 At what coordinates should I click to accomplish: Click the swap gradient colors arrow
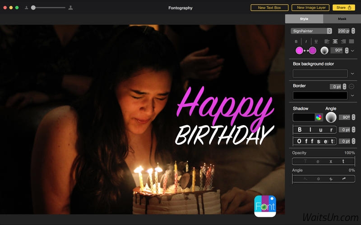coord(306,50)
